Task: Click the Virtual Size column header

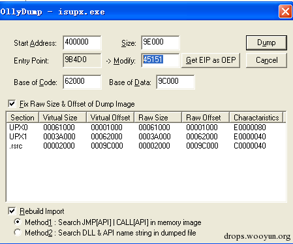Action: click(x=63, y=118)
